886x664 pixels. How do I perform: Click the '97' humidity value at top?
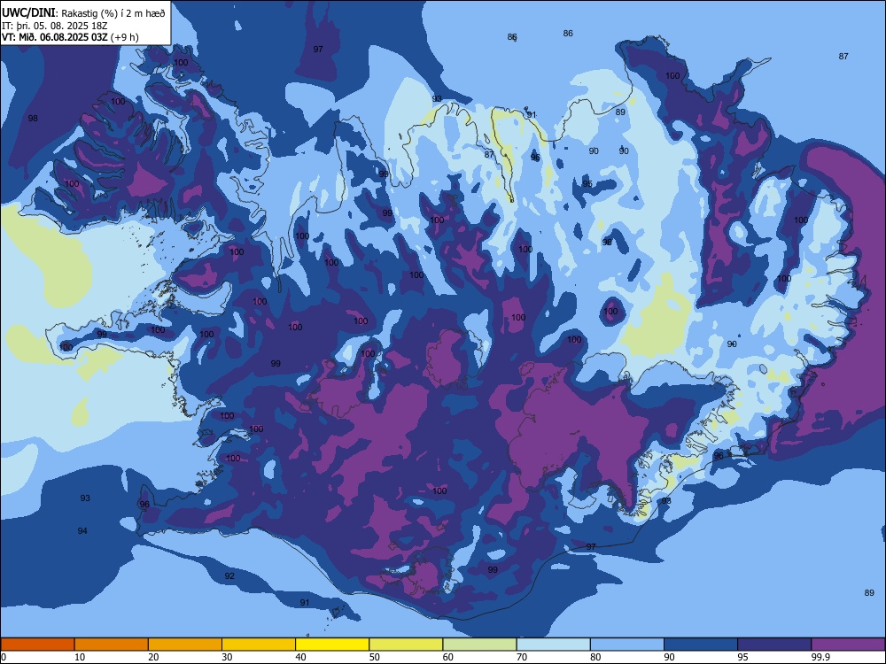(x=318, y=49)
